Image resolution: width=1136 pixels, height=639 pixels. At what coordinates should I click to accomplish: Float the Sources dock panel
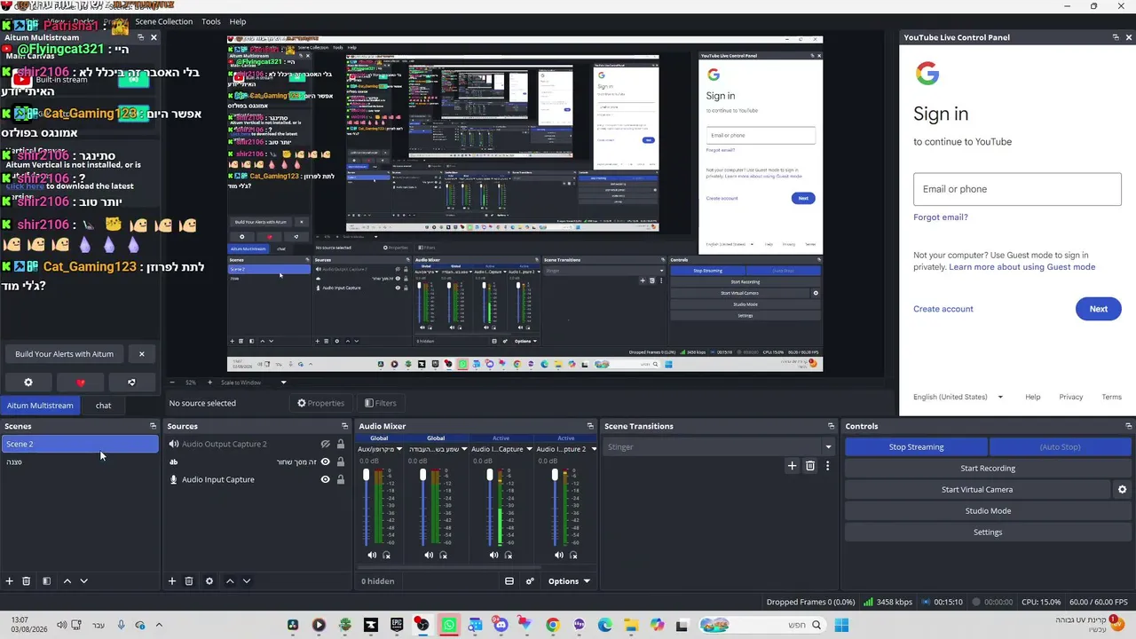pyautogui.click(x=346, y=426)
